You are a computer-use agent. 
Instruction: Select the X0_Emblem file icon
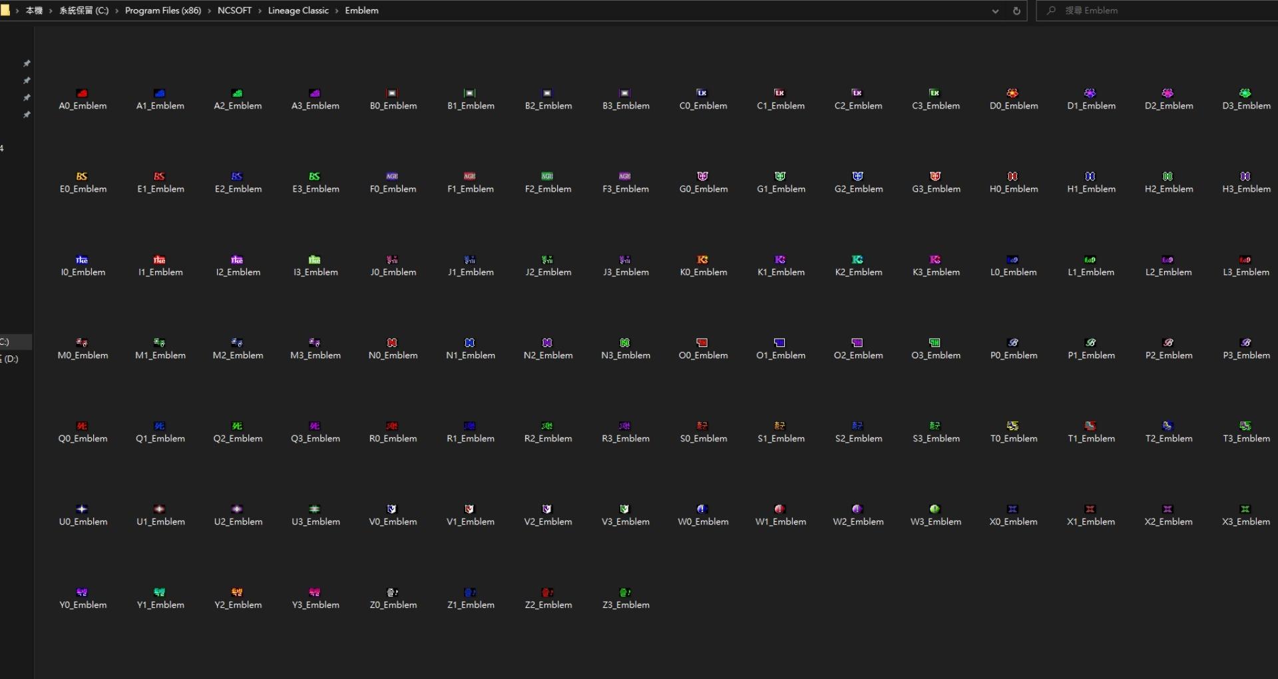1012,509
